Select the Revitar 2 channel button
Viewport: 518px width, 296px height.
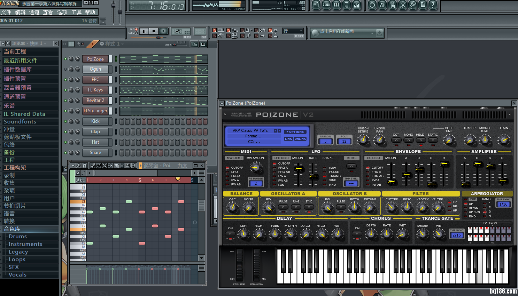95,101
